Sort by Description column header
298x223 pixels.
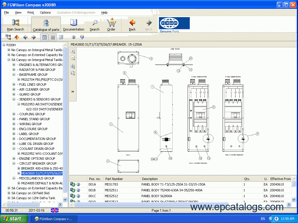(191, 179)
